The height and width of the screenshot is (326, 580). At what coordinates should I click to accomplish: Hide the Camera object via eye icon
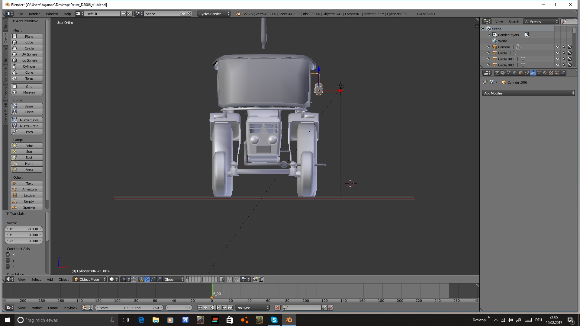point(557,47)
